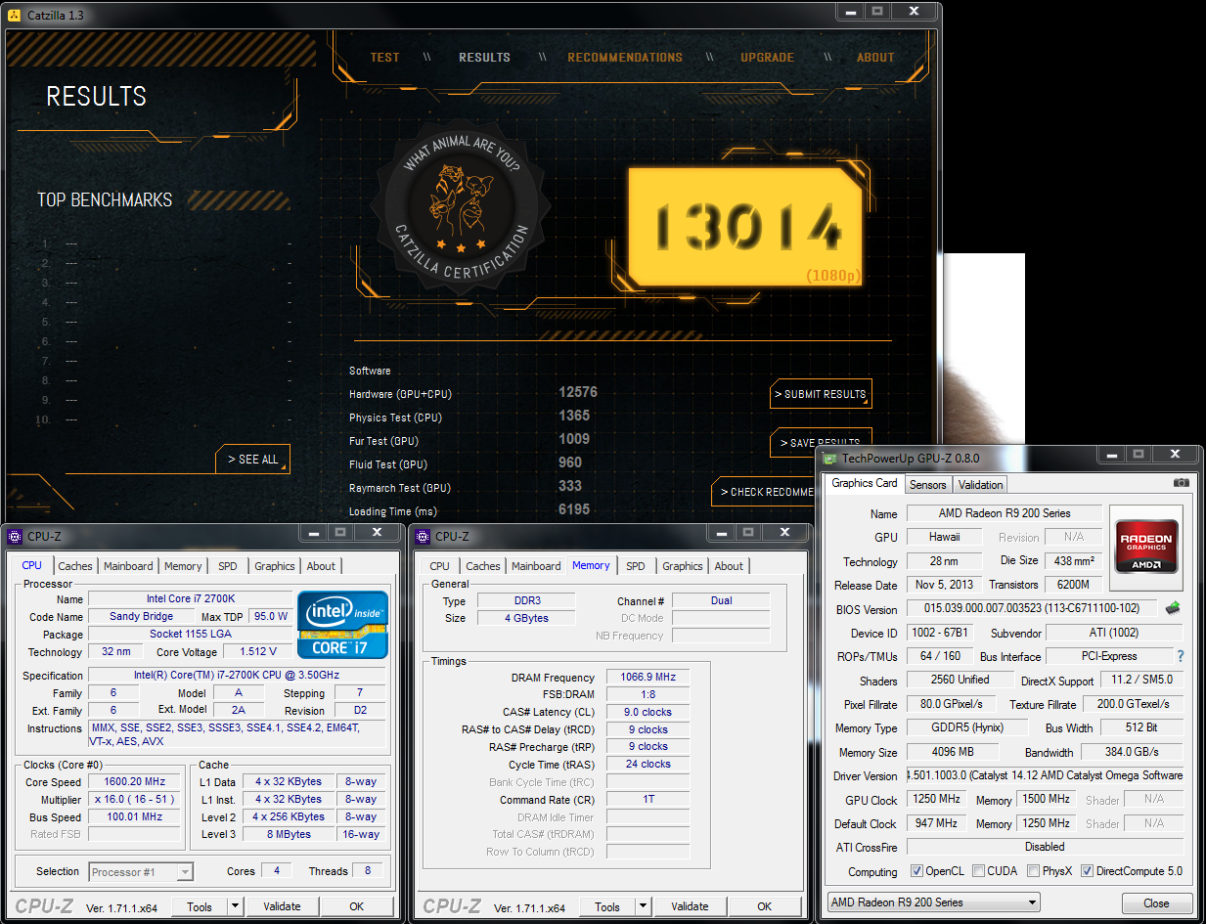
Task: Toggle the OpenCL checkbox in GPU-Z
Action: (916, 871)
